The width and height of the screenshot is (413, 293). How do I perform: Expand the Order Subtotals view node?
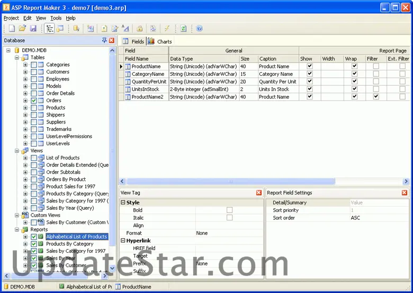click(25, 172)
